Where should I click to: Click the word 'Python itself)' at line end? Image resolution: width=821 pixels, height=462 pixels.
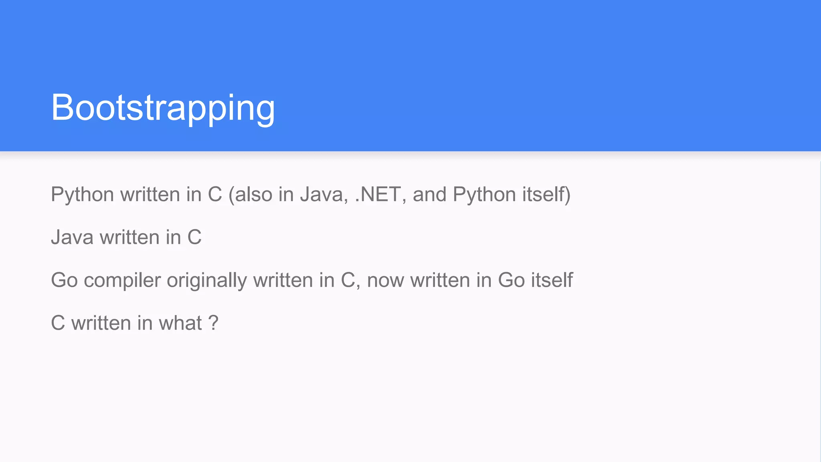[512, 195]
